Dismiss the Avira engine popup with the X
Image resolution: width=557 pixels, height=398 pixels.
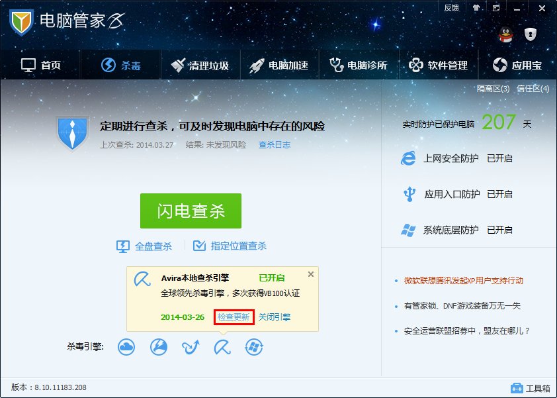(310, 274)
